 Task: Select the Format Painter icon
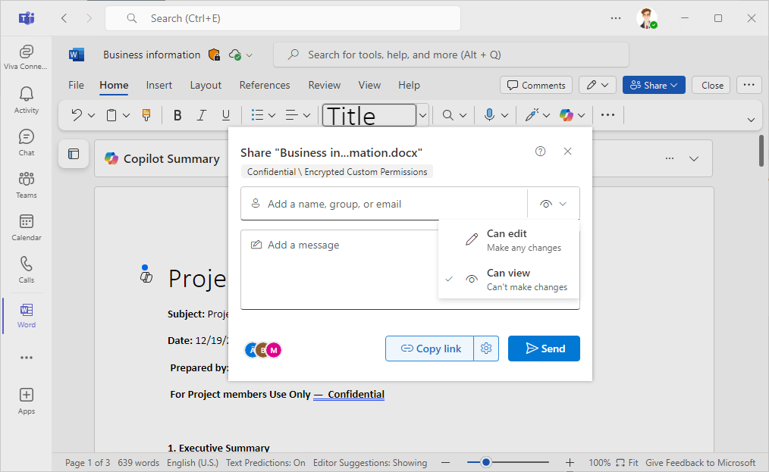pyautogui.click(x=146, y=115)
